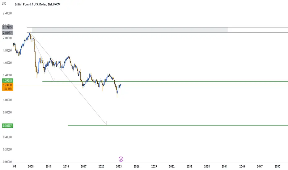Select the upper gray horizontal line at 2.17275
The width and height of the screenshot is (288, 170).
(157, 27)
